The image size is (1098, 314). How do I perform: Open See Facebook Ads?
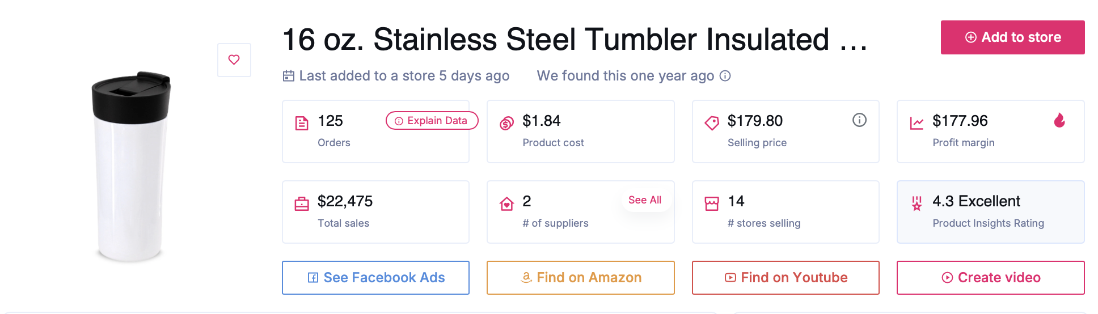375,278
